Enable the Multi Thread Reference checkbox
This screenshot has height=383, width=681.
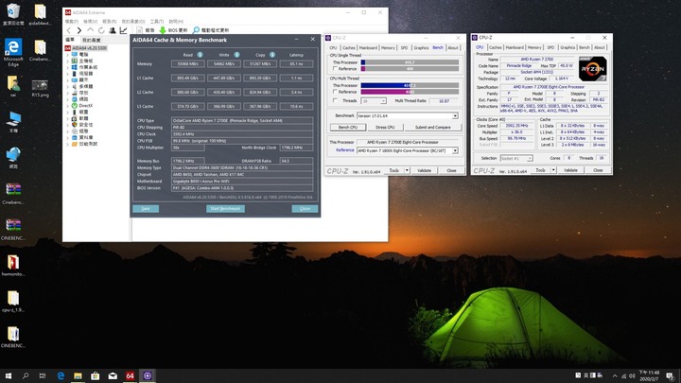[x=334, y=92]
